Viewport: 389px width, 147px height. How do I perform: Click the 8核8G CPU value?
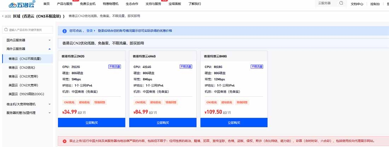point(218,67)
